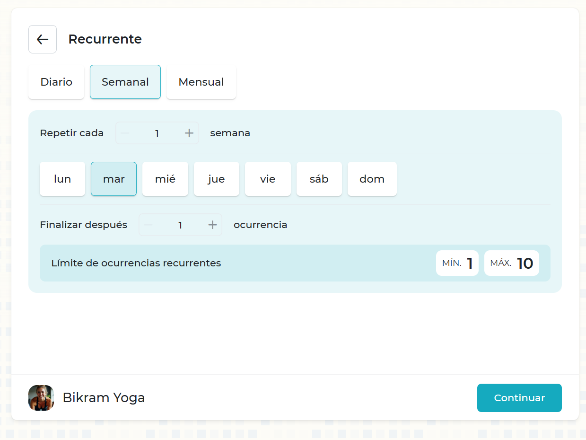Image resolution: width=586 pixels, height=440 pixels.
Task: Enable the sáb day button
Action: coord(319,179)
